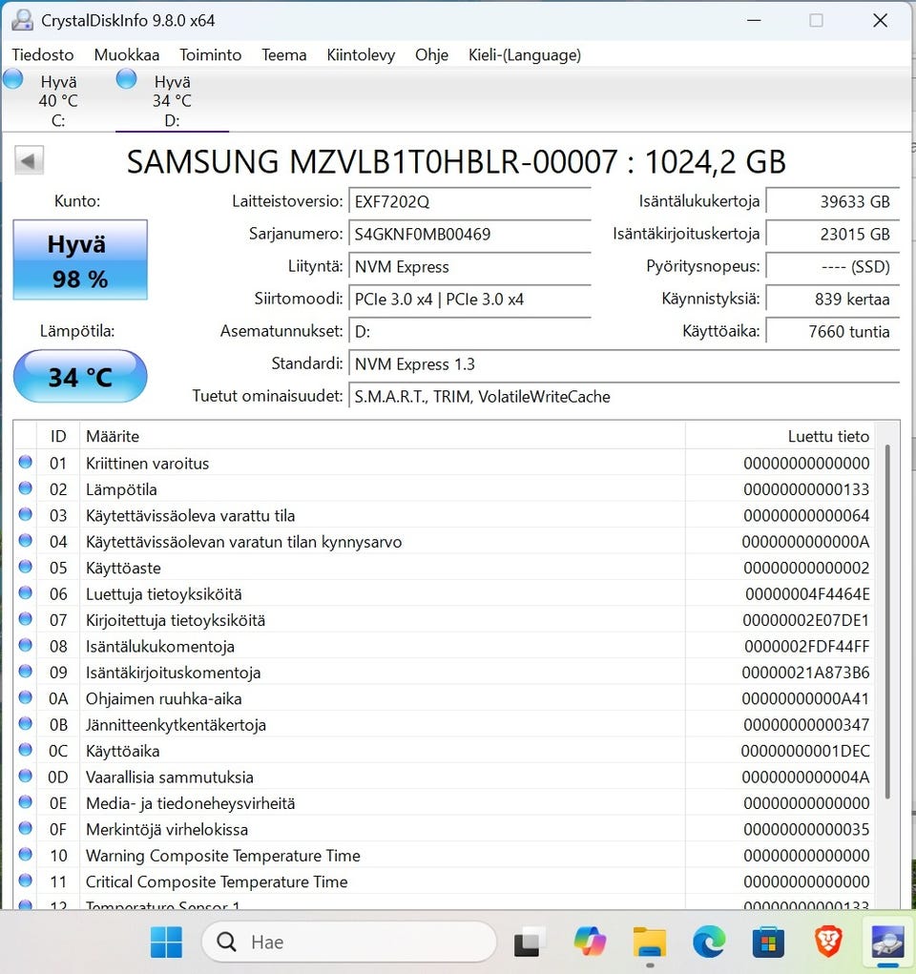Select the Media- ja tiedoneheysvirheitä row
Viewport: 916px width, 974px height.
click(x=444, y=803)
